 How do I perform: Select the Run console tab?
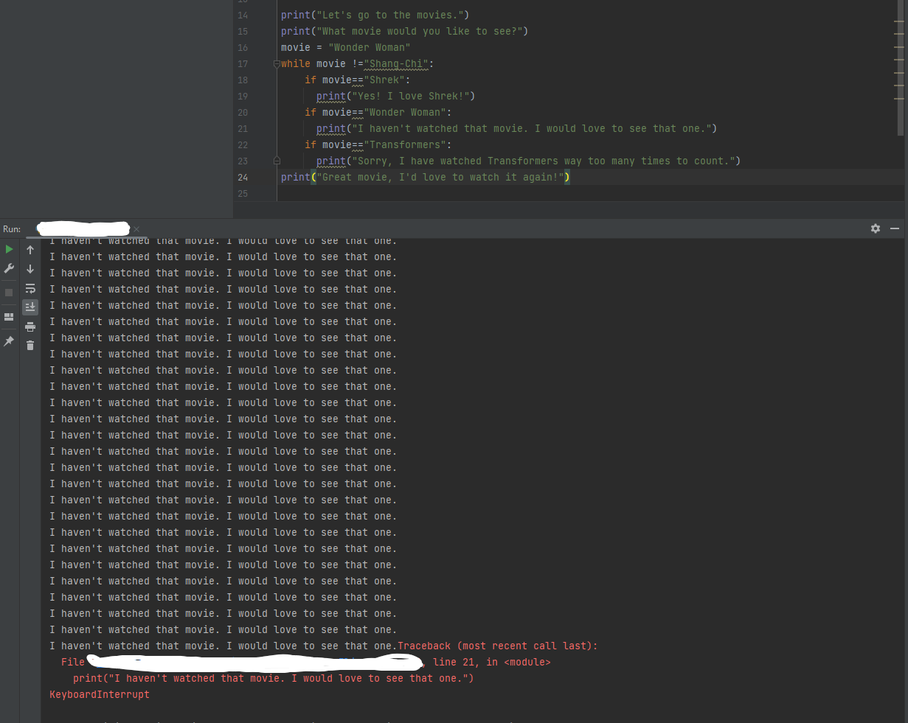[x=83, y=229]
